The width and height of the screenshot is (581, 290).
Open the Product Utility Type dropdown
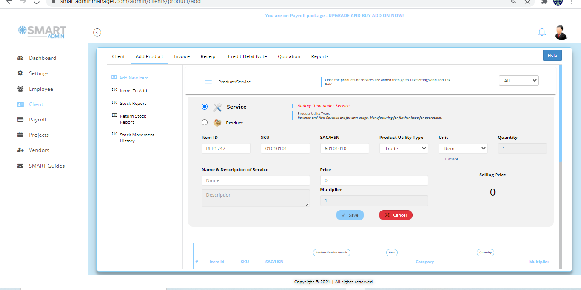403,148
